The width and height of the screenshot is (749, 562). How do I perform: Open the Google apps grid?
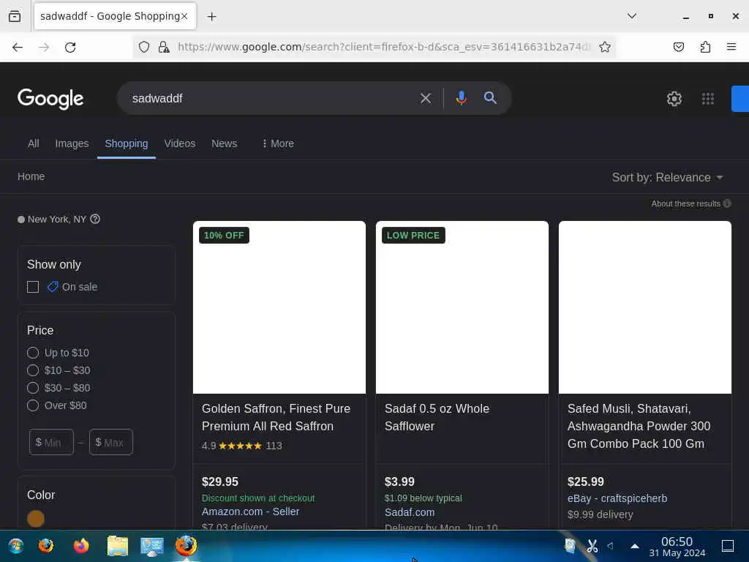[708, 99]
